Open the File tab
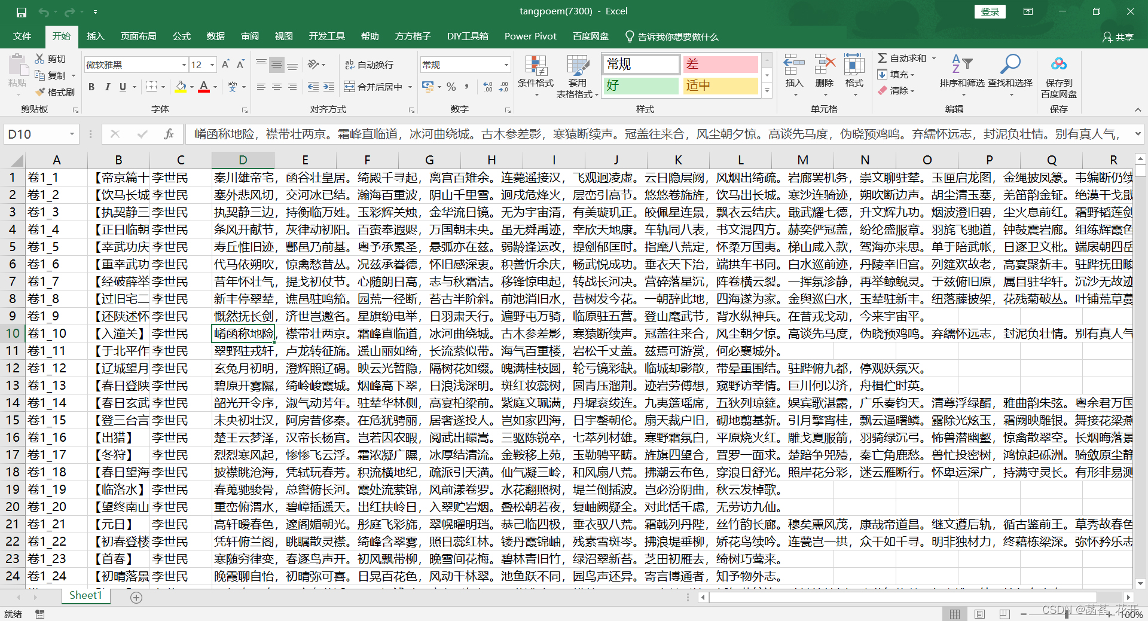 click(22, 36)
